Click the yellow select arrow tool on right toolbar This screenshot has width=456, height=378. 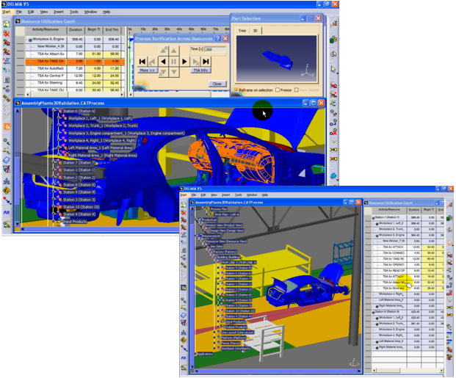coord(333,70)
